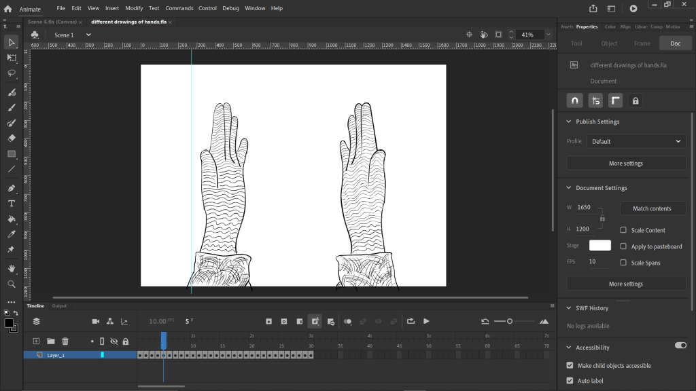Switch off the Accessibility toggle

click(680, 346)
